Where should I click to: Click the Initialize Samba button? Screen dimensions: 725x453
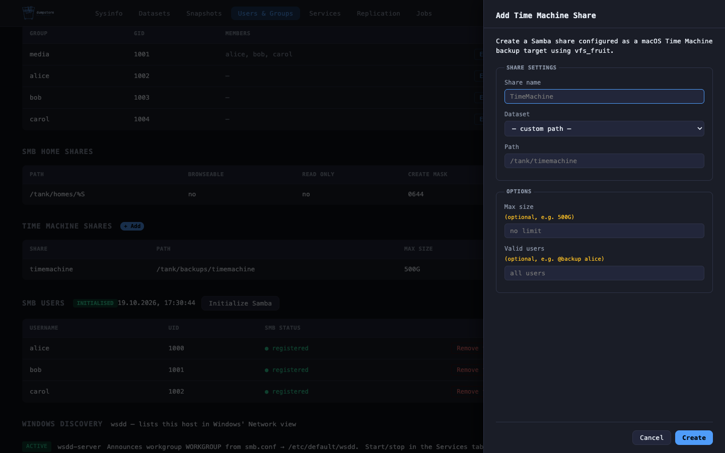coord(240,304)
